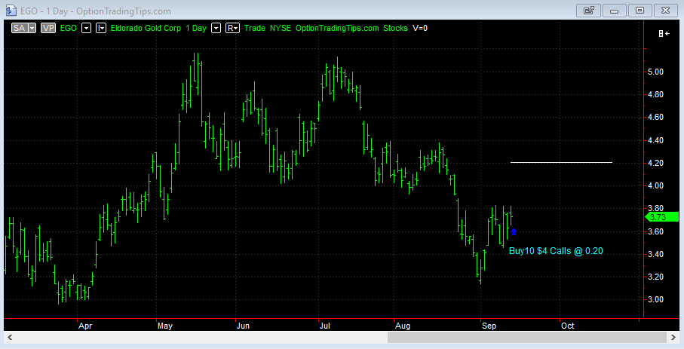Click the horizontal scrollbar thumb
Screen dimensions: 684x349
[x=527, y=337]
